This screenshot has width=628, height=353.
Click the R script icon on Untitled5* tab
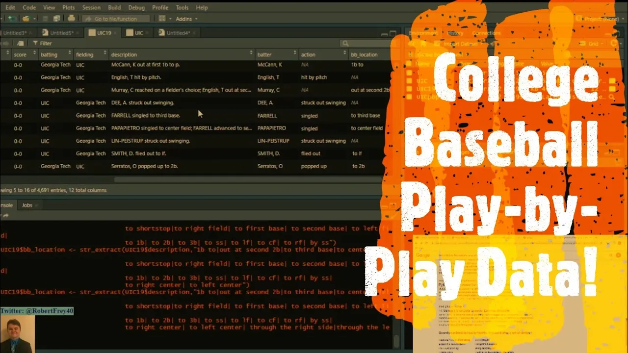tap(45, 33)
